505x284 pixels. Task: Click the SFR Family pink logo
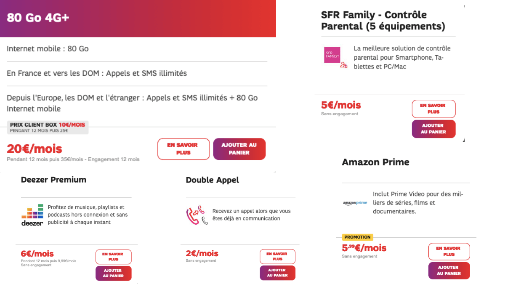pos(332,55)
